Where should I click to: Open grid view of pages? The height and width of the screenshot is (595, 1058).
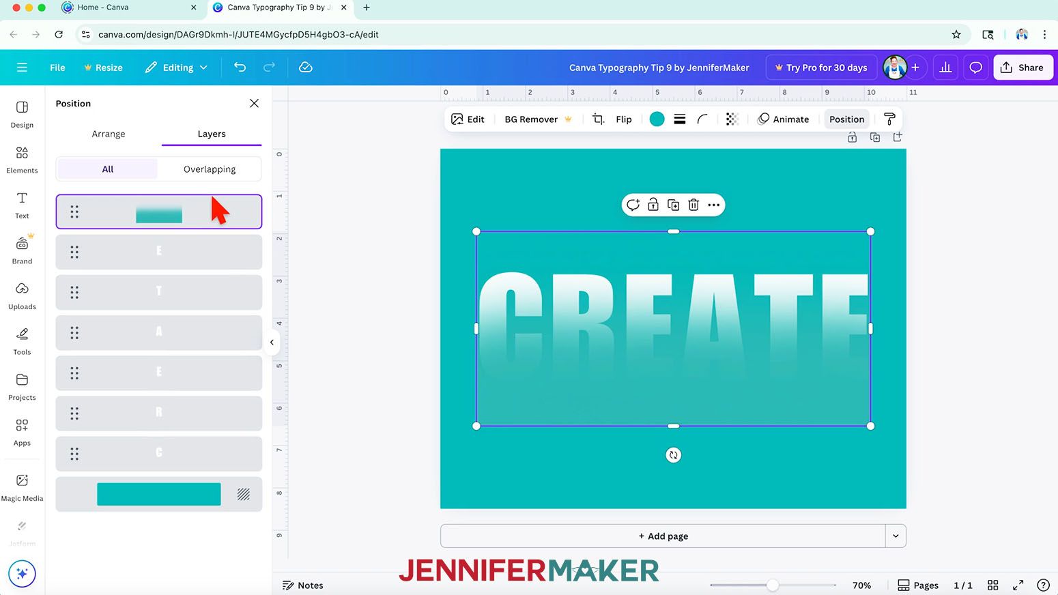tap(993, 585)
